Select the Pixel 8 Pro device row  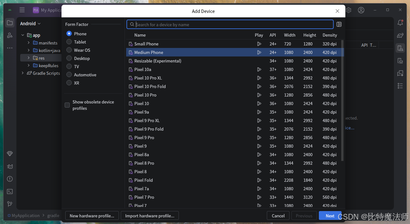pyautogui.click(x=235, y=163)
